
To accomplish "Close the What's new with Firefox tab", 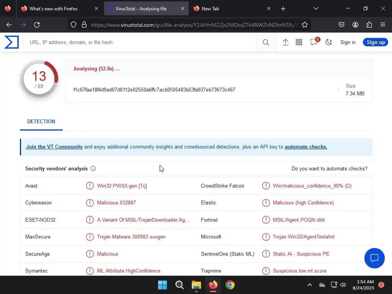I will tap(96, 9).
